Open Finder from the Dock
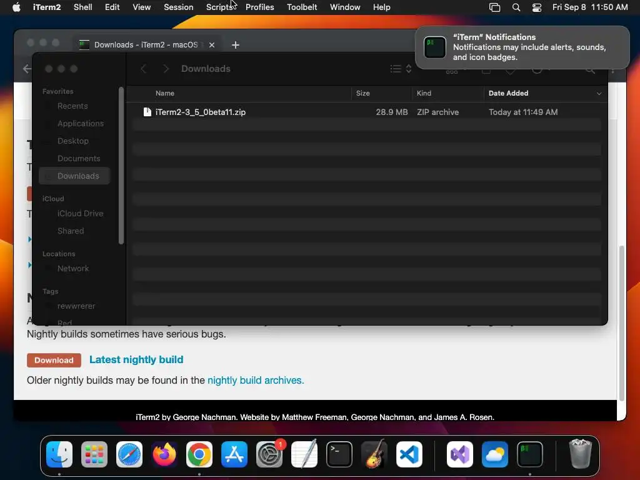640x480 pixels. [x=59, y=454]
